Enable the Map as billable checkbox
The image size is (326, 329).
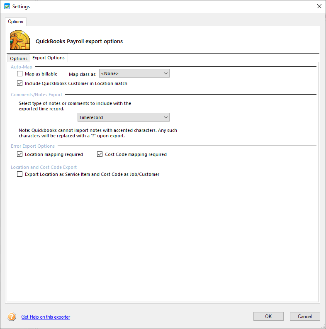pos(20,74)
